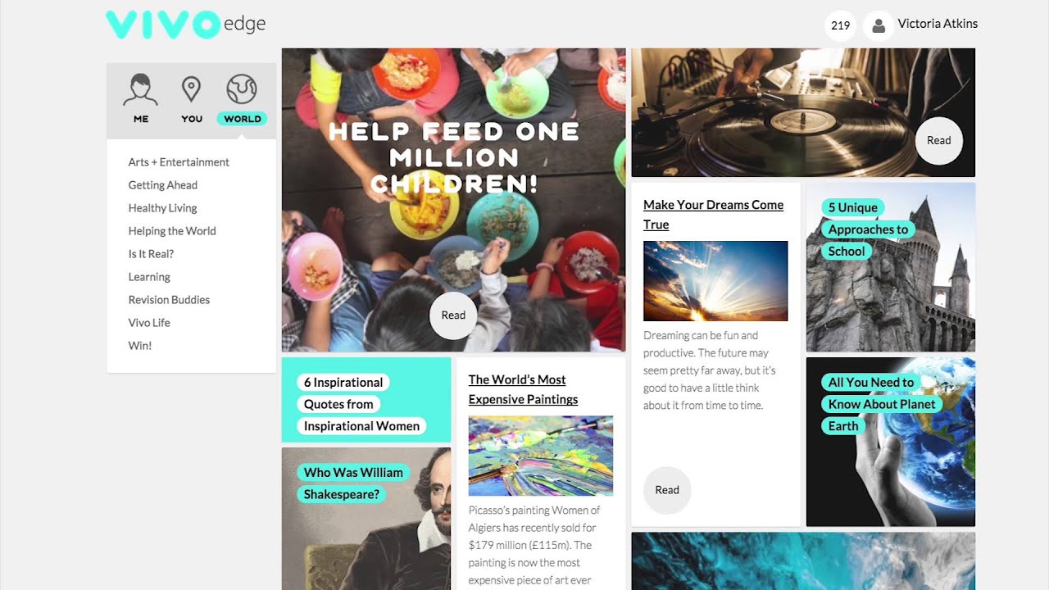The height and width of the screenshot is (590, 1049).
Task: Select the YOU location pin icon
Action: (x=191, y=89)
